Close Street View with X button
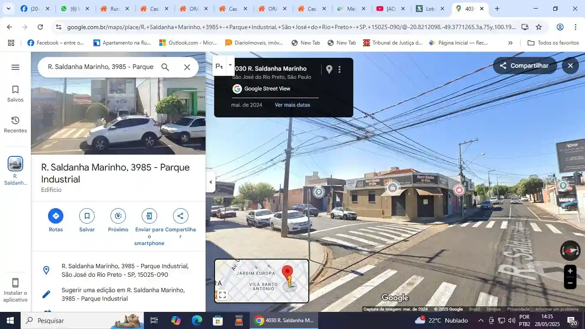Screen dimensions: 585x329 click(x=570, y=66)
